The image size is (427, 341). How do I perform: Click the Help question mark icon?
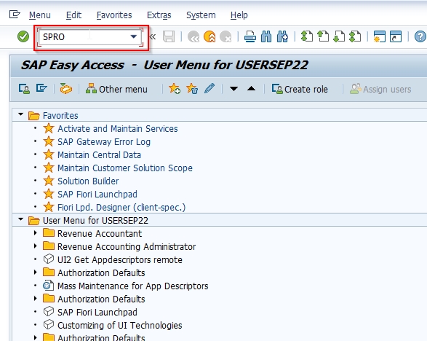(x=420, y=36)
